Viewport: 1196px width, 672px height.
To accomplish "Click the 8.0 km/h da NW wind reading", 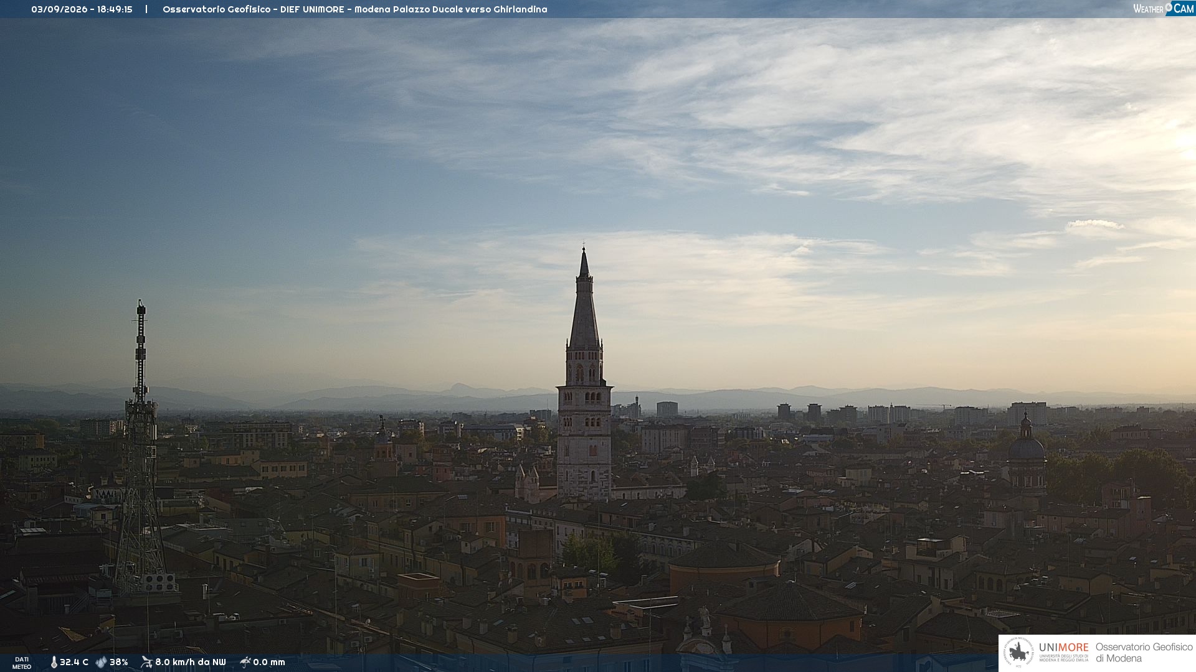I will [191, 662].
